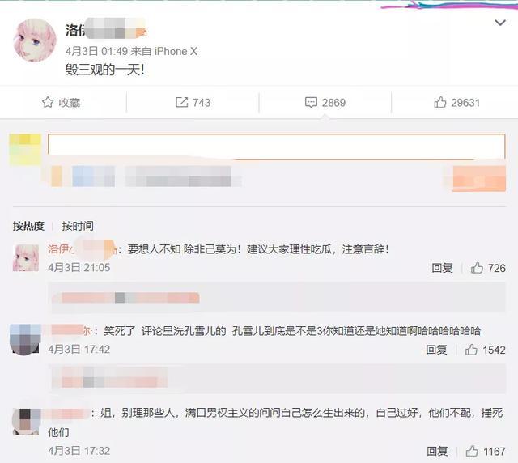Open the poster's pink-haired anime avatar
The width and height of the screenshot is (518, 463).
click(x=35, y=40)
